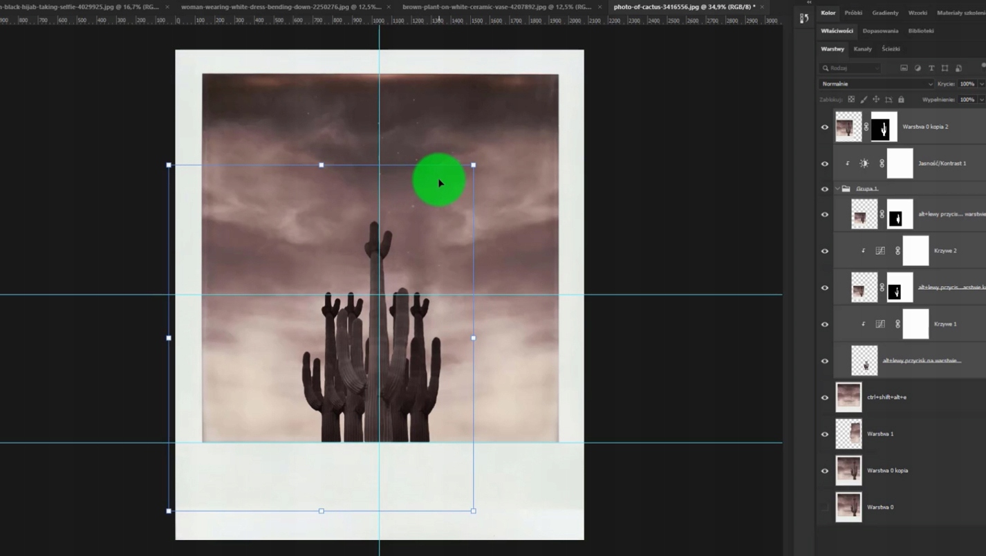Click the left-middle transform handle on canvas

coord(169,338)
